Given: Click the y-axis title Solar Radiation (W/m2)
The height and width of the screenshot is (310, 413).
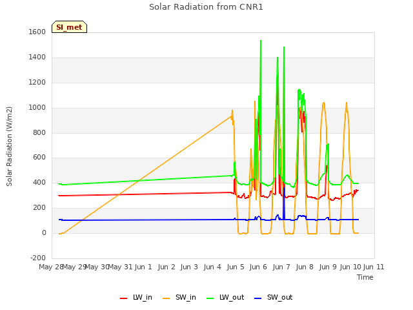Looking at the screenshot, I should [x=9, y=147].
